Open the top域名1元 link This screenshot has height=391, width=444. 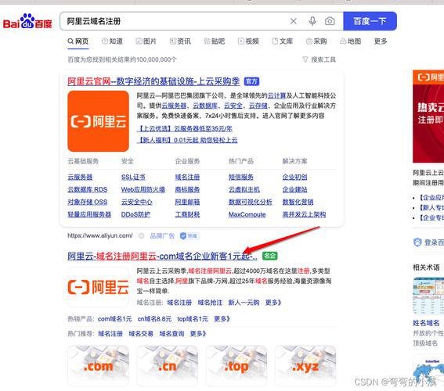click(x=193, y=319)
